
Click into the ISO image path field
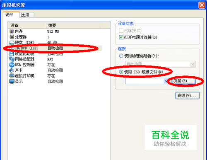[x=144, y=81]
